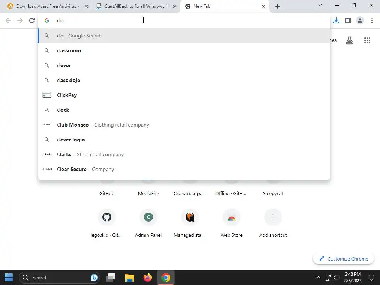Open a new tab with plus button
Image resolution: width=380 pixels, height=285 pixels.
[x=278, y=6]
